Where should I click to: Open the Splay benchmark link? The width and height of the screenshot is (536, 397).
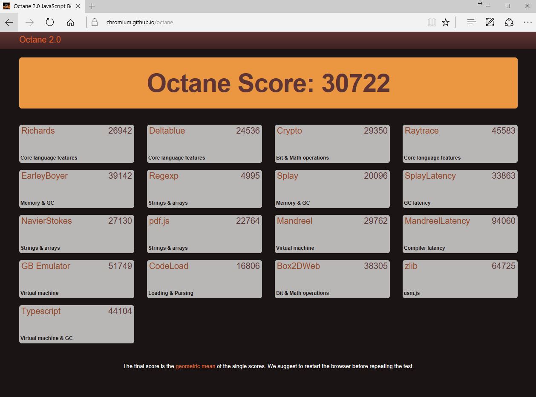point(288,176)
